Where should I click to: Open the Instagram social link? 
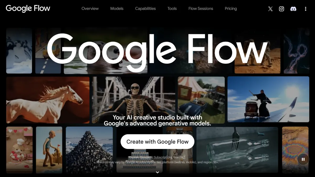coord(281,9)
